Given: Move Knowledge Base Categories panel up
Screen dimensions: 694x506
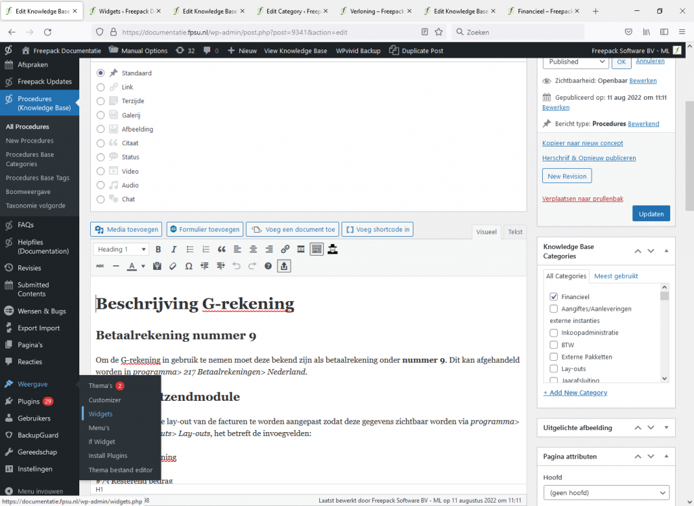Looking at the screenshot, I should tap(638, 251).
